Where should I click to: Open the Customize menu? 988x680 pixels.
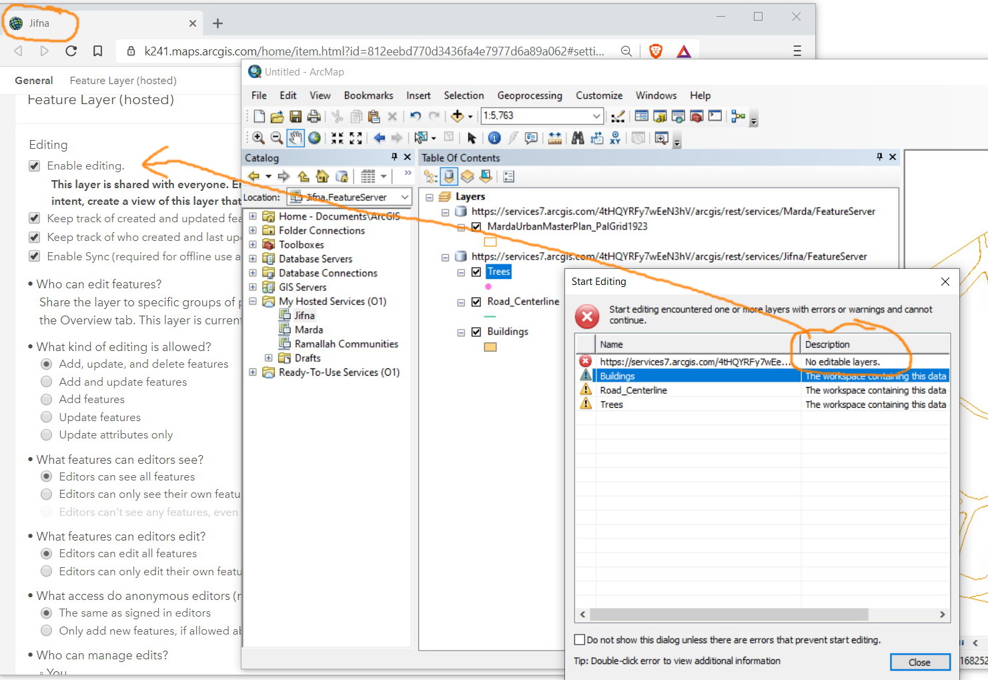point(599,95)
